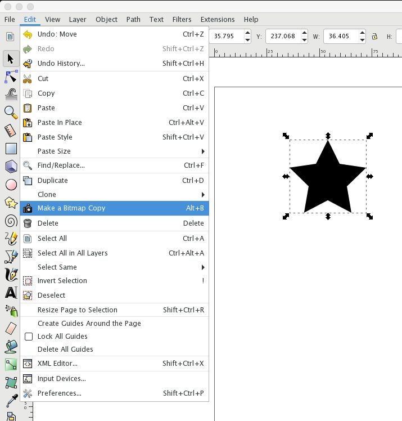Select the Measure ruler tool

(x=11, y=131)
